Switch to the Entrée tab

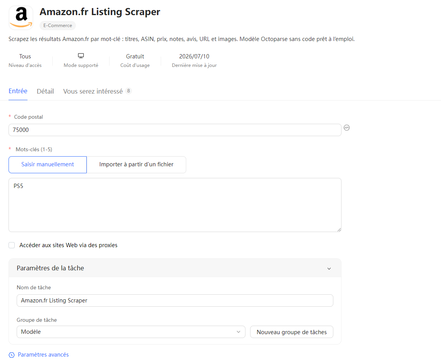pos(18,91)
